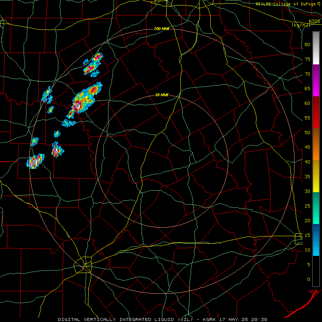The width and height of the screenshot is (322, 322).
Task: Click the 20:30 timestamp in the footer
Action: pos(259,319)
